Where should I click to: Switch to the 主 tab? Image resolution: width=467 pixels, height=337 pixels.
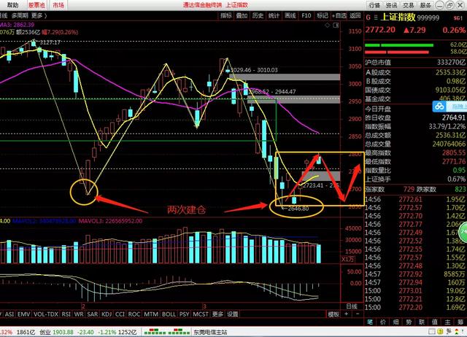[447, 322]
